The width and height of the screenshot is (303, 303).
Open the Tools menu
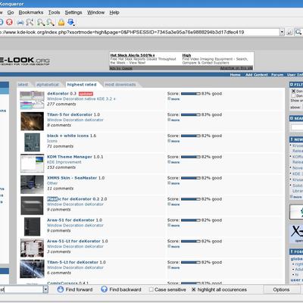coord(54,12)
